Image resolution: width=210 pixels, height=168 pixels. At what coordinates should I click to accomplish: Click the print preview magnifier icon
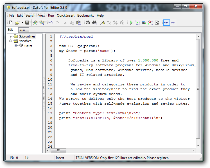click(x=42, y=23)
